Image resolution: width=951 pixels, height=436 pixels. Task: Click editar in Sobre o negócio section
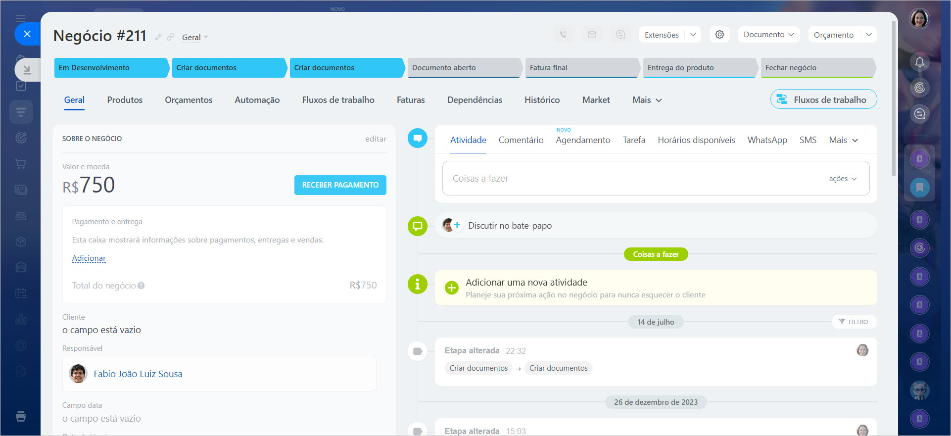click(x=376, y=139)
